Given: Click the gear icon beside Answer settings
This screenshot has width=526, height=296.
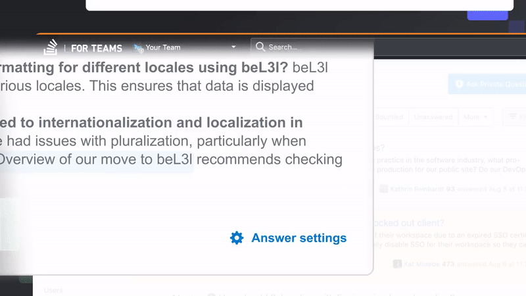Looking at the screenshot, I should point(237,238).
